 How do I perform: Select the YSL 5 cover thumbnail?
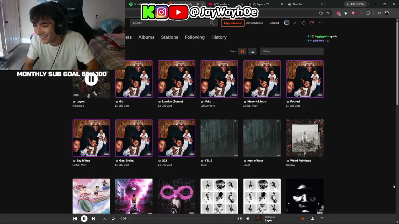(219, 138)
